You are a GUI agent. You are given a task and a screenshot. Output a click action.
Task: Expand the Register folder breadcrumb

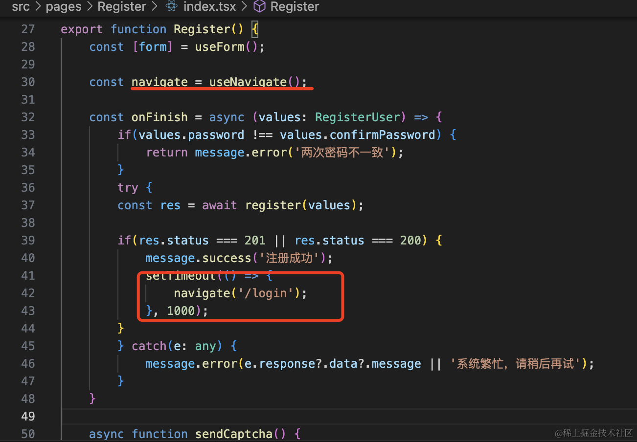pos(122,6)
